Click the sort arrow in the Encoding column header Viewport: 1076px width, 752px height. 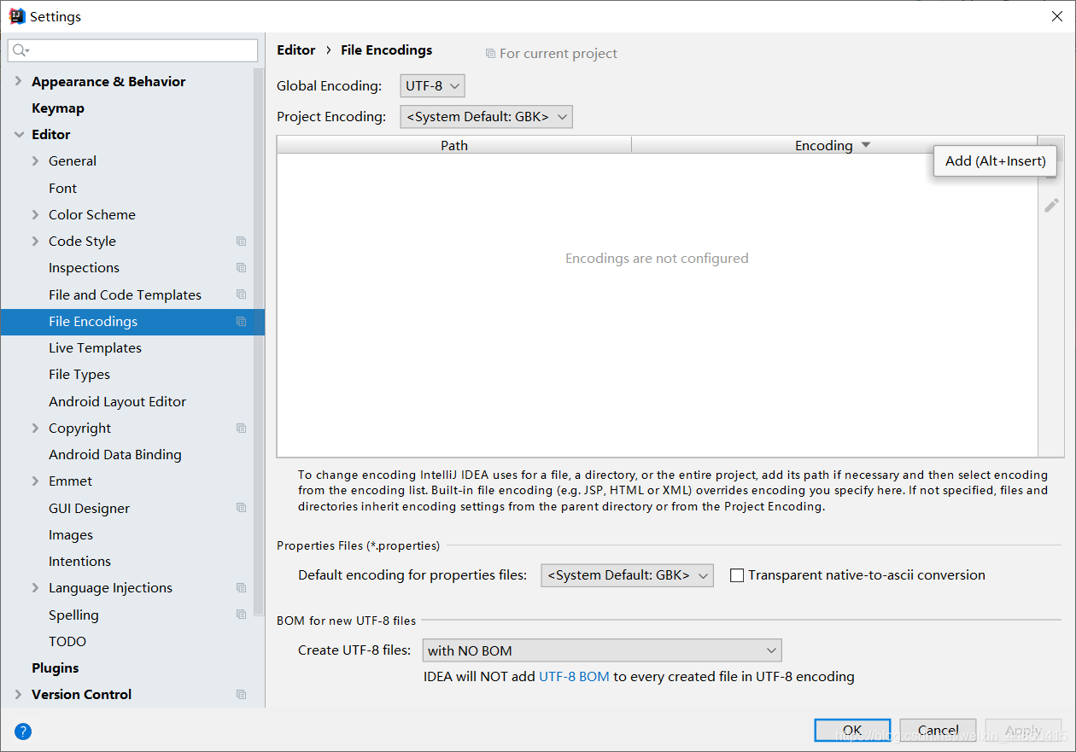[866, 145]
